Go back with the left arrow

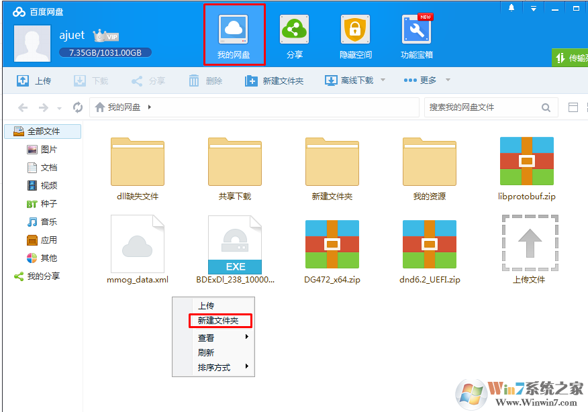pos(23,108)
